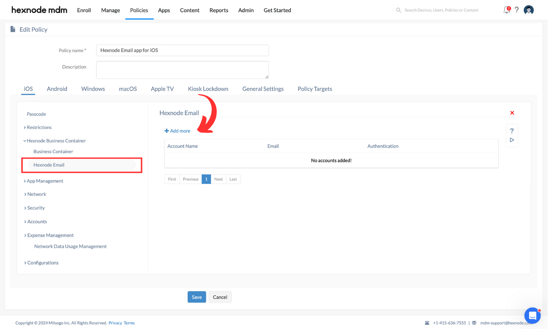This screenshot has width=548, height=329.
Task: Switch to the iOS tab
Action: pyautogui.click(x=28, y=89)
